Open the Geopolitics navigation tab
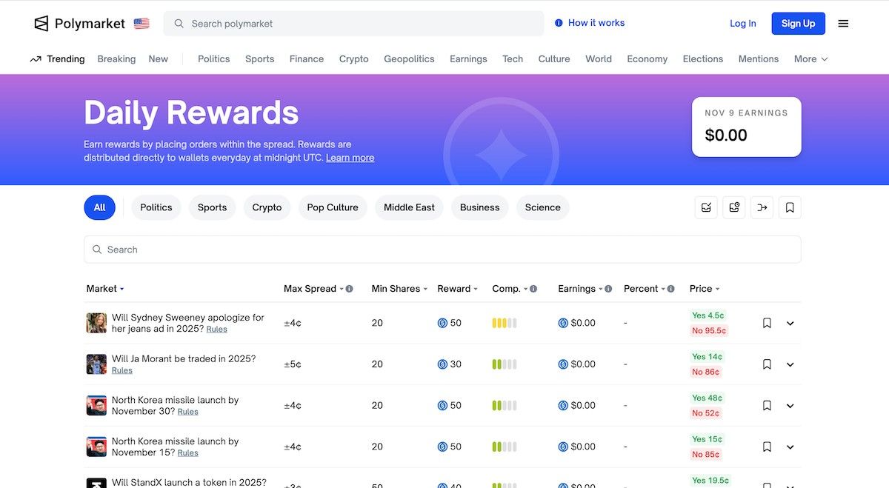Viewport: 889px width, 488px height. [409, 59]
